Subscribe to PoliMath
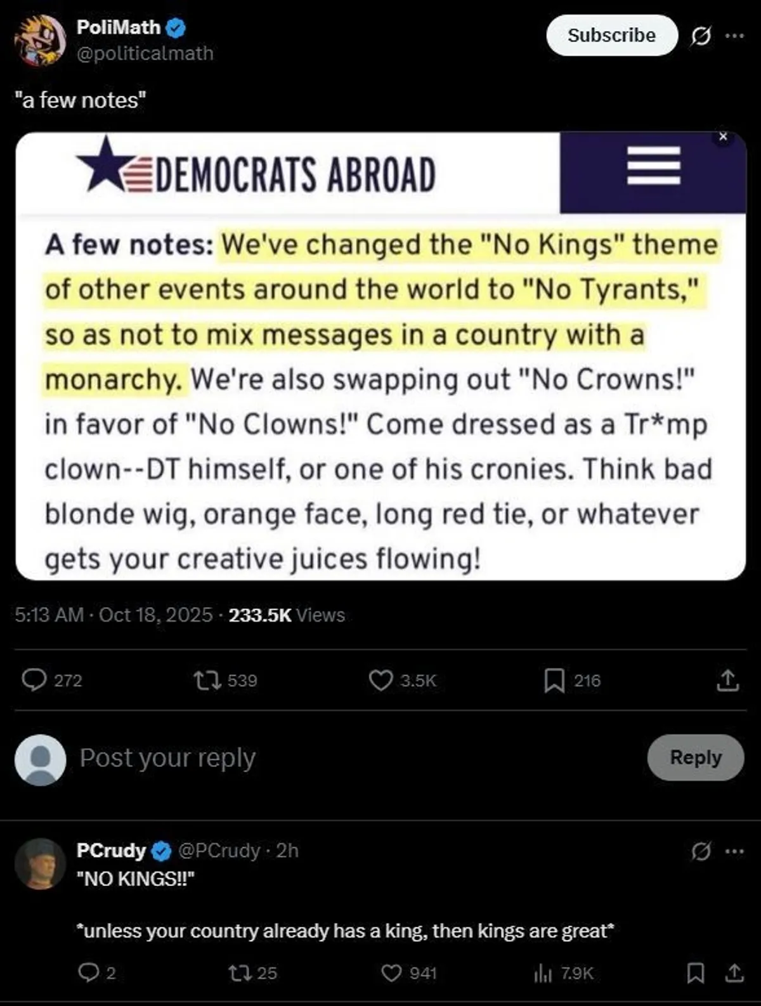Screen dimensions: 761x1006 [x=611, y=36]
